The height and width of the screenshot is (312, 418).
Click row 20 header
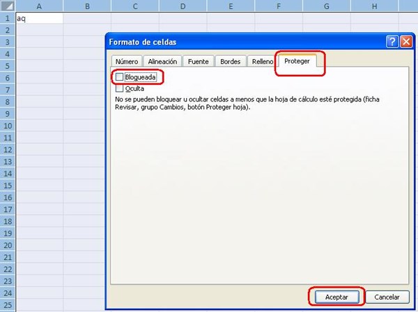point(8,245)
